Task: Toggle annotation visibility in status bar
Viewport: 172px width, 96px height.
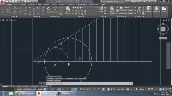Action: (109, 89)
